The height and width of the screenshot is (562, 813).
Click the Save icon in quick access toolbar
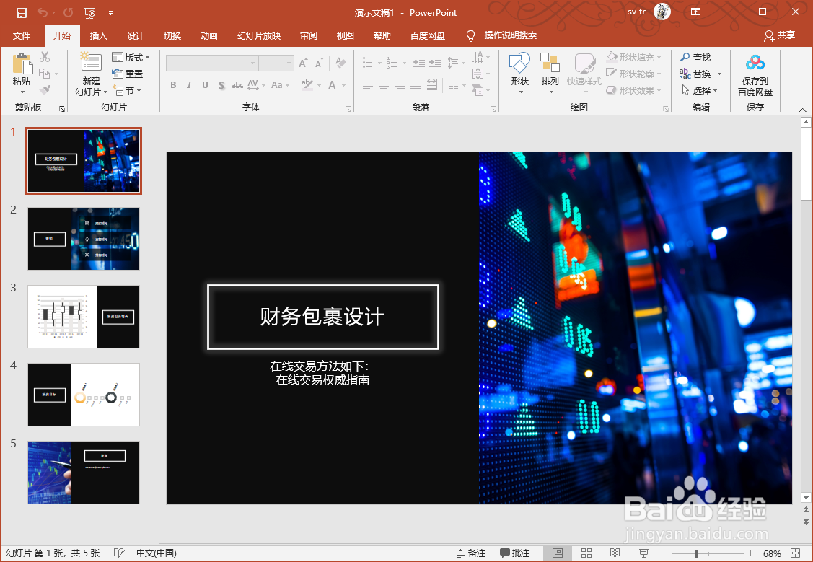tap(21, 12)
